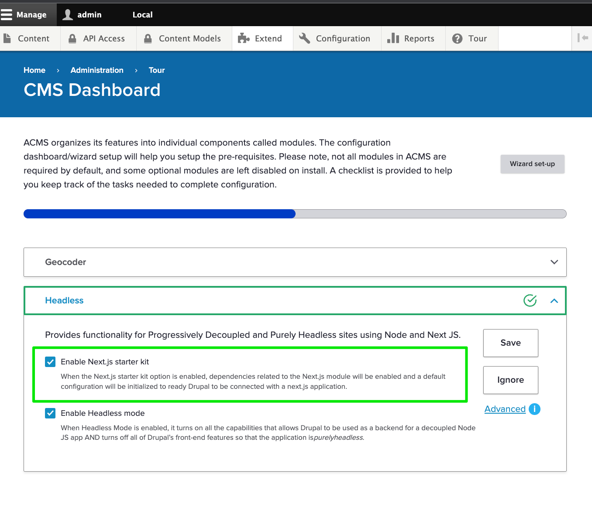Image resolution: width=592 pixels, height=510 pixels.
Task: Go to Administration breadcrumb link
Action: pyautogui.click(x=97, y=70)
